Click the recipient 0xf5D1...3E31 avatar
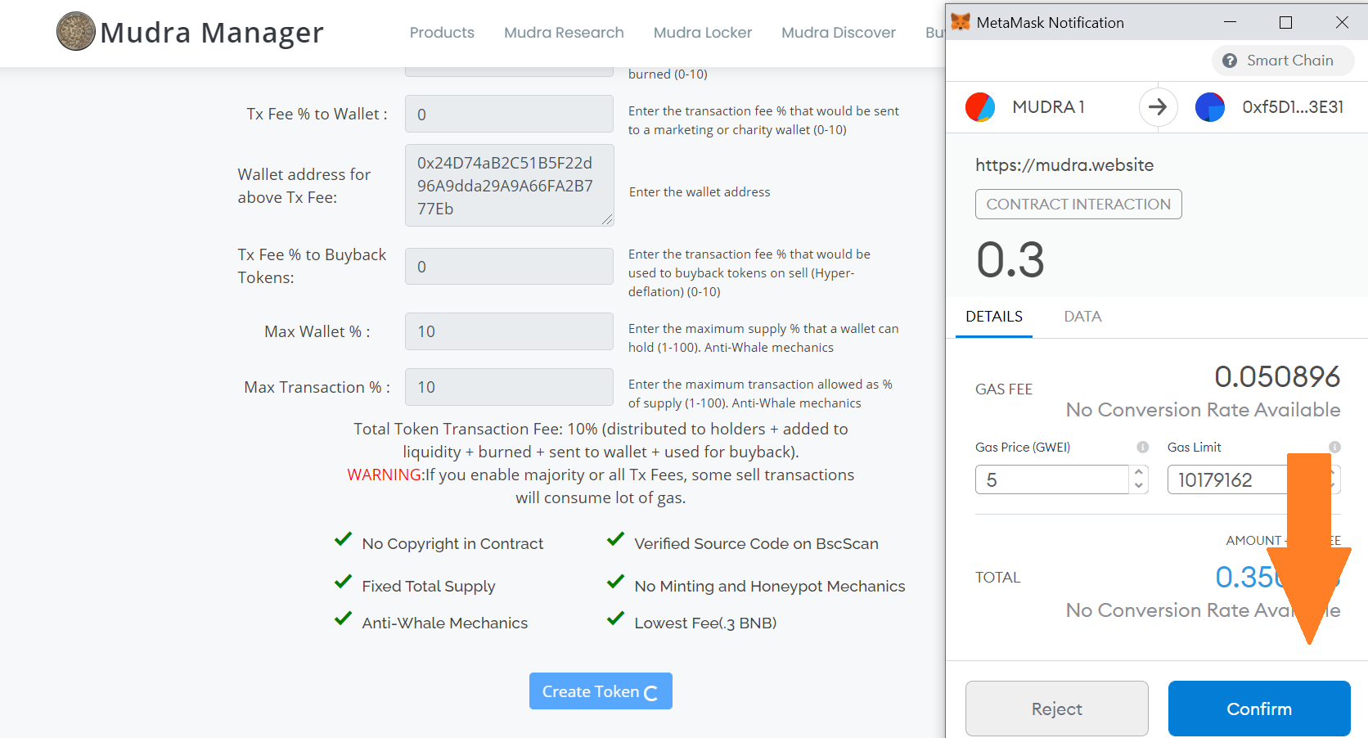Image resolution: width=1368 pixels, height=738 pixels. [1210, 107]
